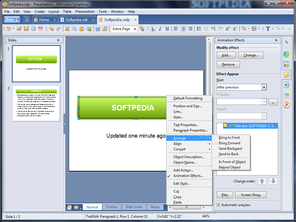The image size is (296, 222).
Task: Open the sidebar panel options menu icon
Action: [286, 42]
